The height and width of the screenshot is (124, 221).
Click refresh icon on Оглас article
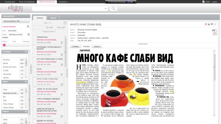[x=62, y=75]
